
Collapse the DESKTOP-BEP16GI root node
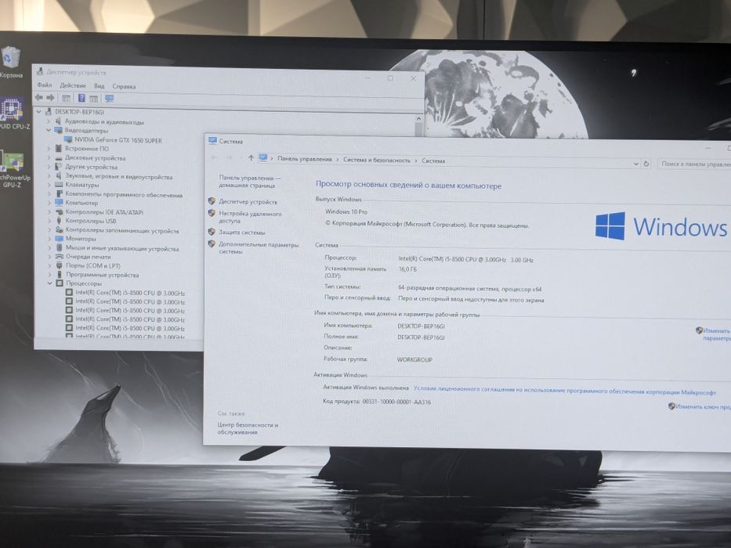[x=39, y=111]
